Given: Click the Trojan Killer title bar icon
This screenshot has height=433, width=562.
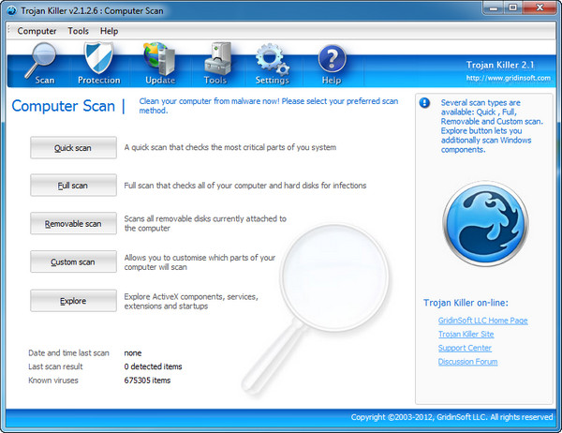Looking at the screenshot, I should (12, 10).
